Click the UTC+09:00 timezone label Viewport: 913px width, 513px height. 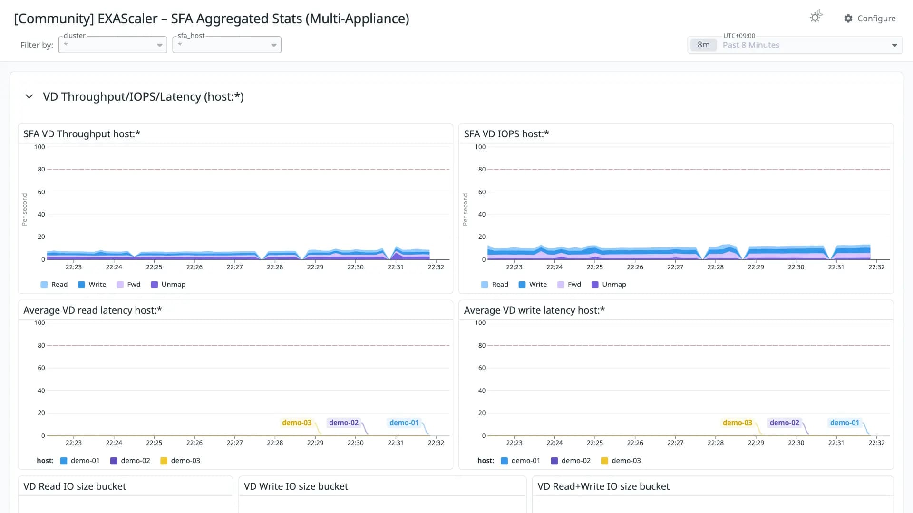(739, 36)
